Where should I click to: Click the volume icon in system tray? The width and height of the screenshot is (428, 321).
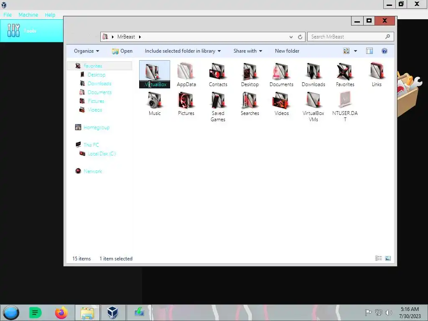tap(388, 313)
